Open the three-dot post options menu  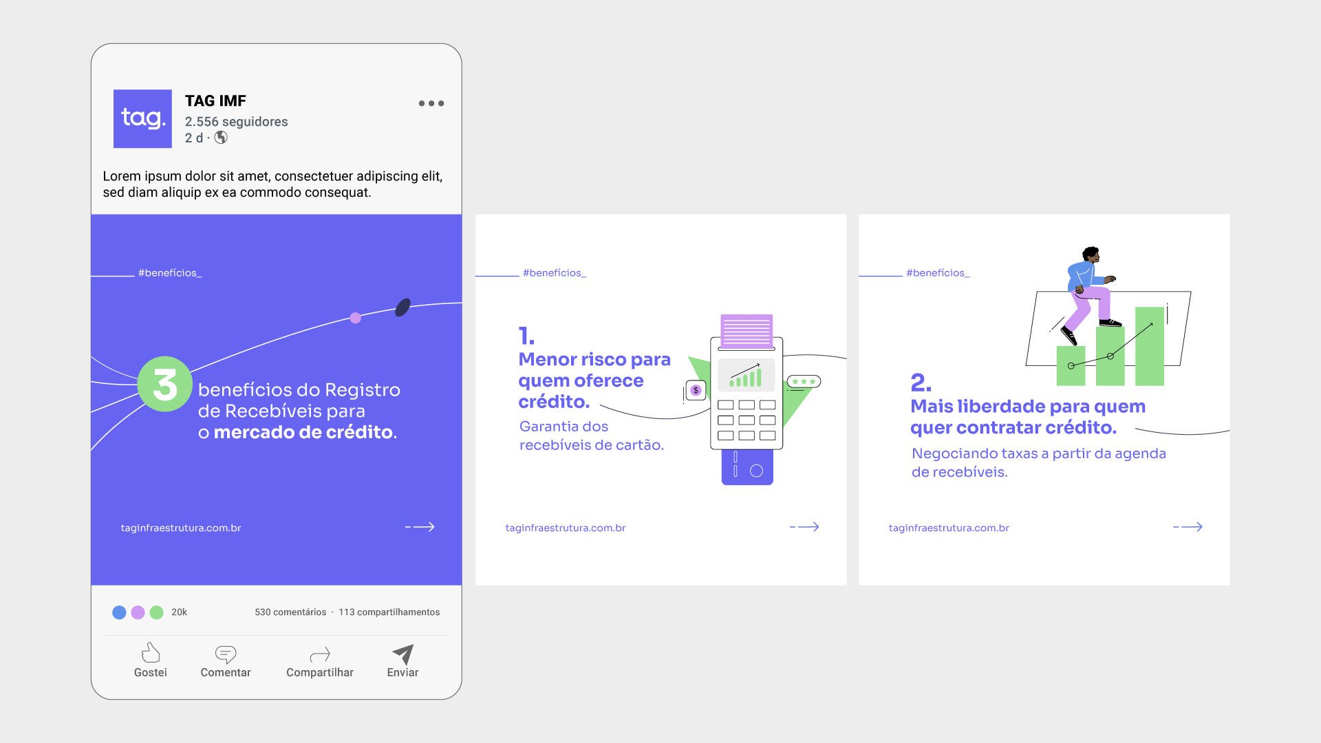[431, 103]
